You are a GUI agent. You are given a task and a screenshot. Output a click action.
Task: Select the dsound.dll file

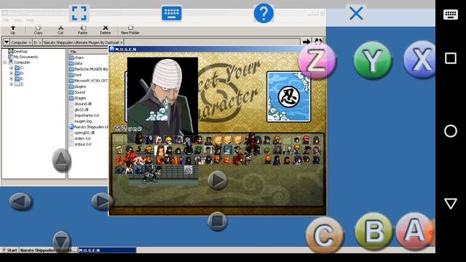click(81, 103)
